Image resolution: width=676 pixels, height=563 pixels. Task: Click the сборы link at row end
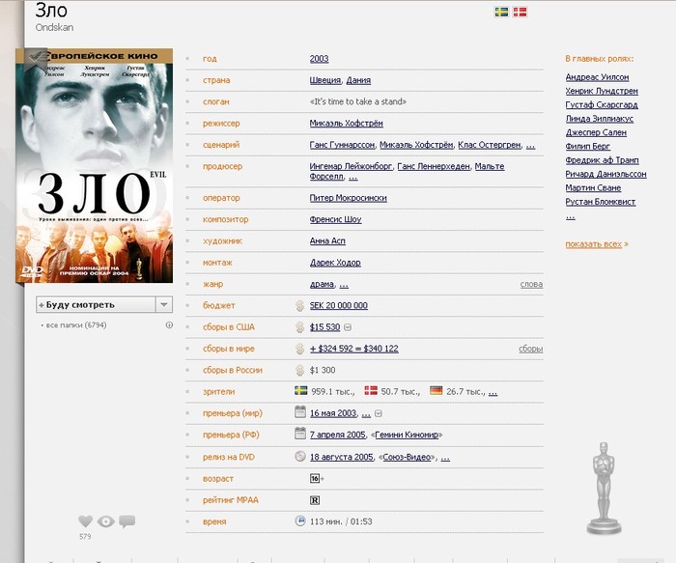pyautogui.click(x=531, y=349)
